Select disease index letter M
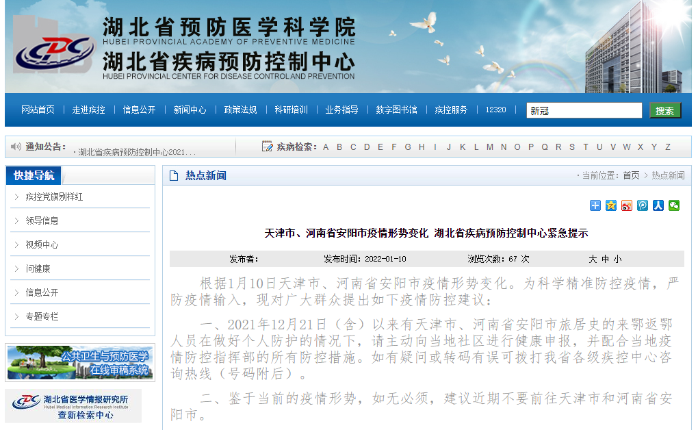The height and width of the screenshot is (430, 698). click(x=490, y=147)
